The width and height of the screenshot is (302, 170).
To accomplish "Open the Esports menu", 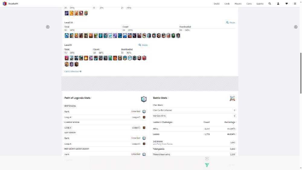I will [x=260, y=4].
